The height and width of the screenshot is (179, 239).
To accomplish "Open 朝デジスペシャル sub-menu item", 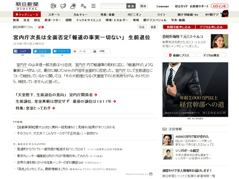I will coord(155,20).
